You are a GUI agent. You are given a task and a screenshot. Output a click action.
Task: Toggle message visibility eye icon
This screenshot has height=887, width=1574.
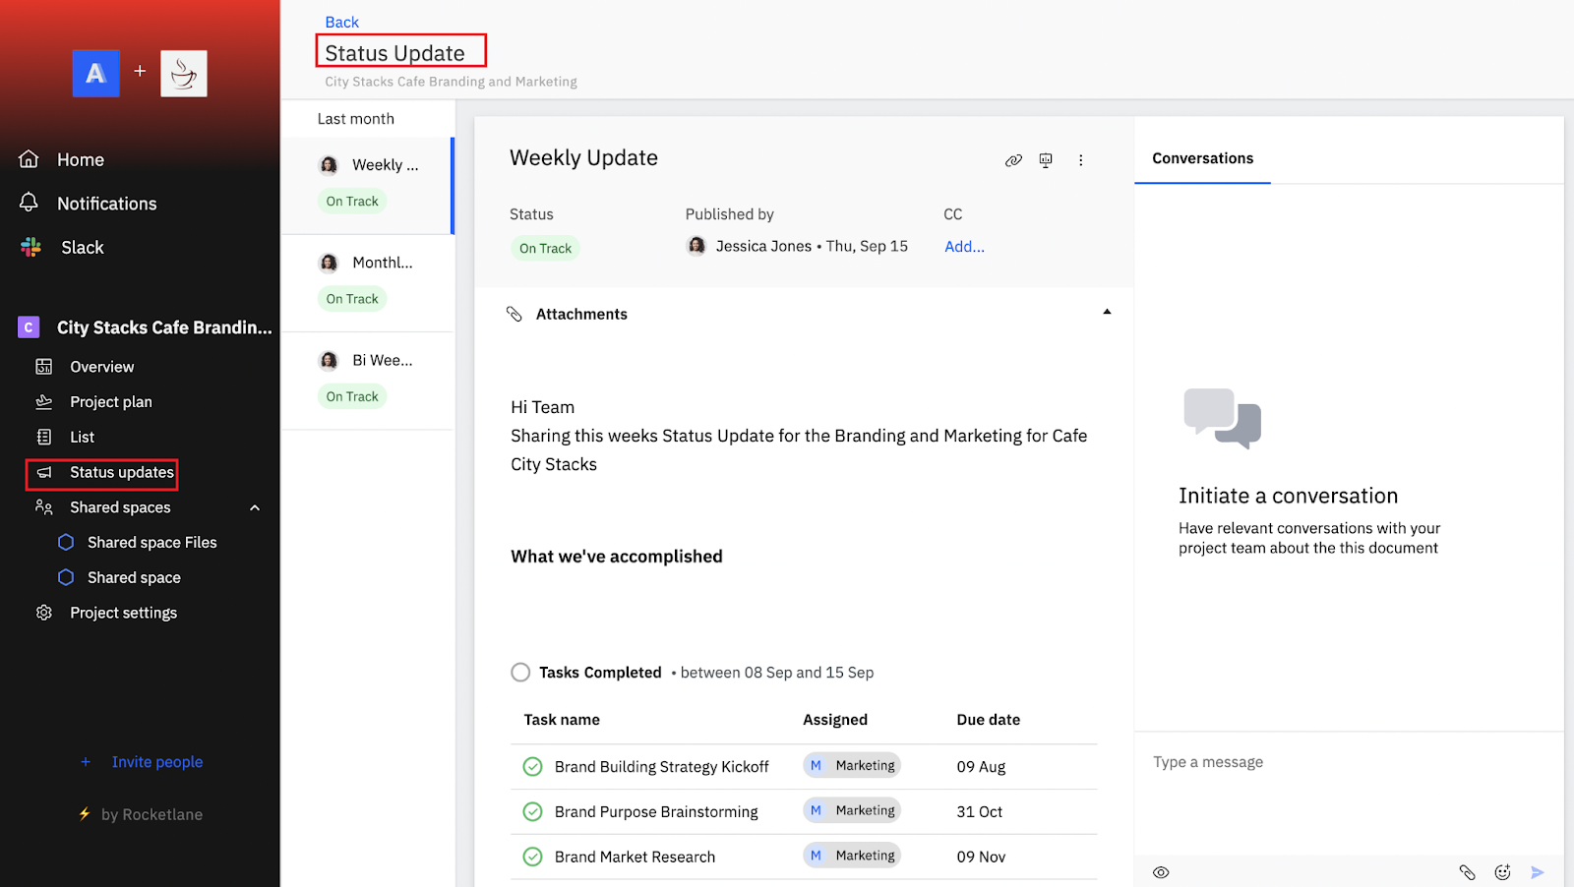[1161, 872]
